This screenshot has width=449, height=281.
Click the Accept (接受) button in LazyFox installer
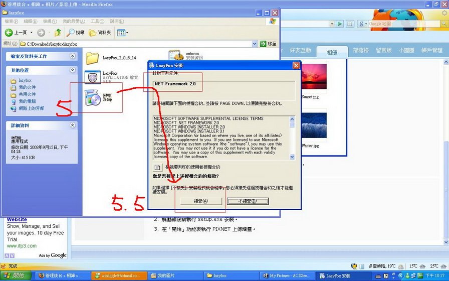pyautogui.click(x=201, y=201)
